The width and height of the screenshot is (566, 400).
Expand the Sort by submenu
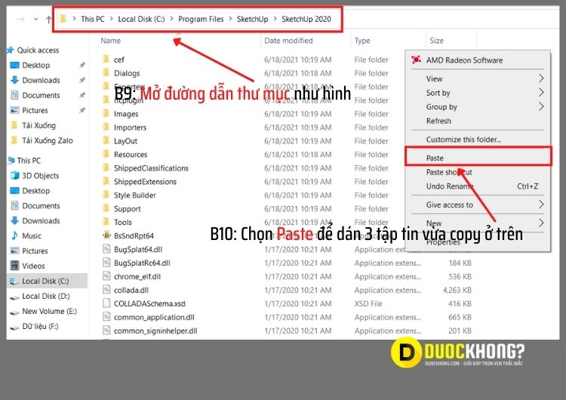tap(438, 93)
